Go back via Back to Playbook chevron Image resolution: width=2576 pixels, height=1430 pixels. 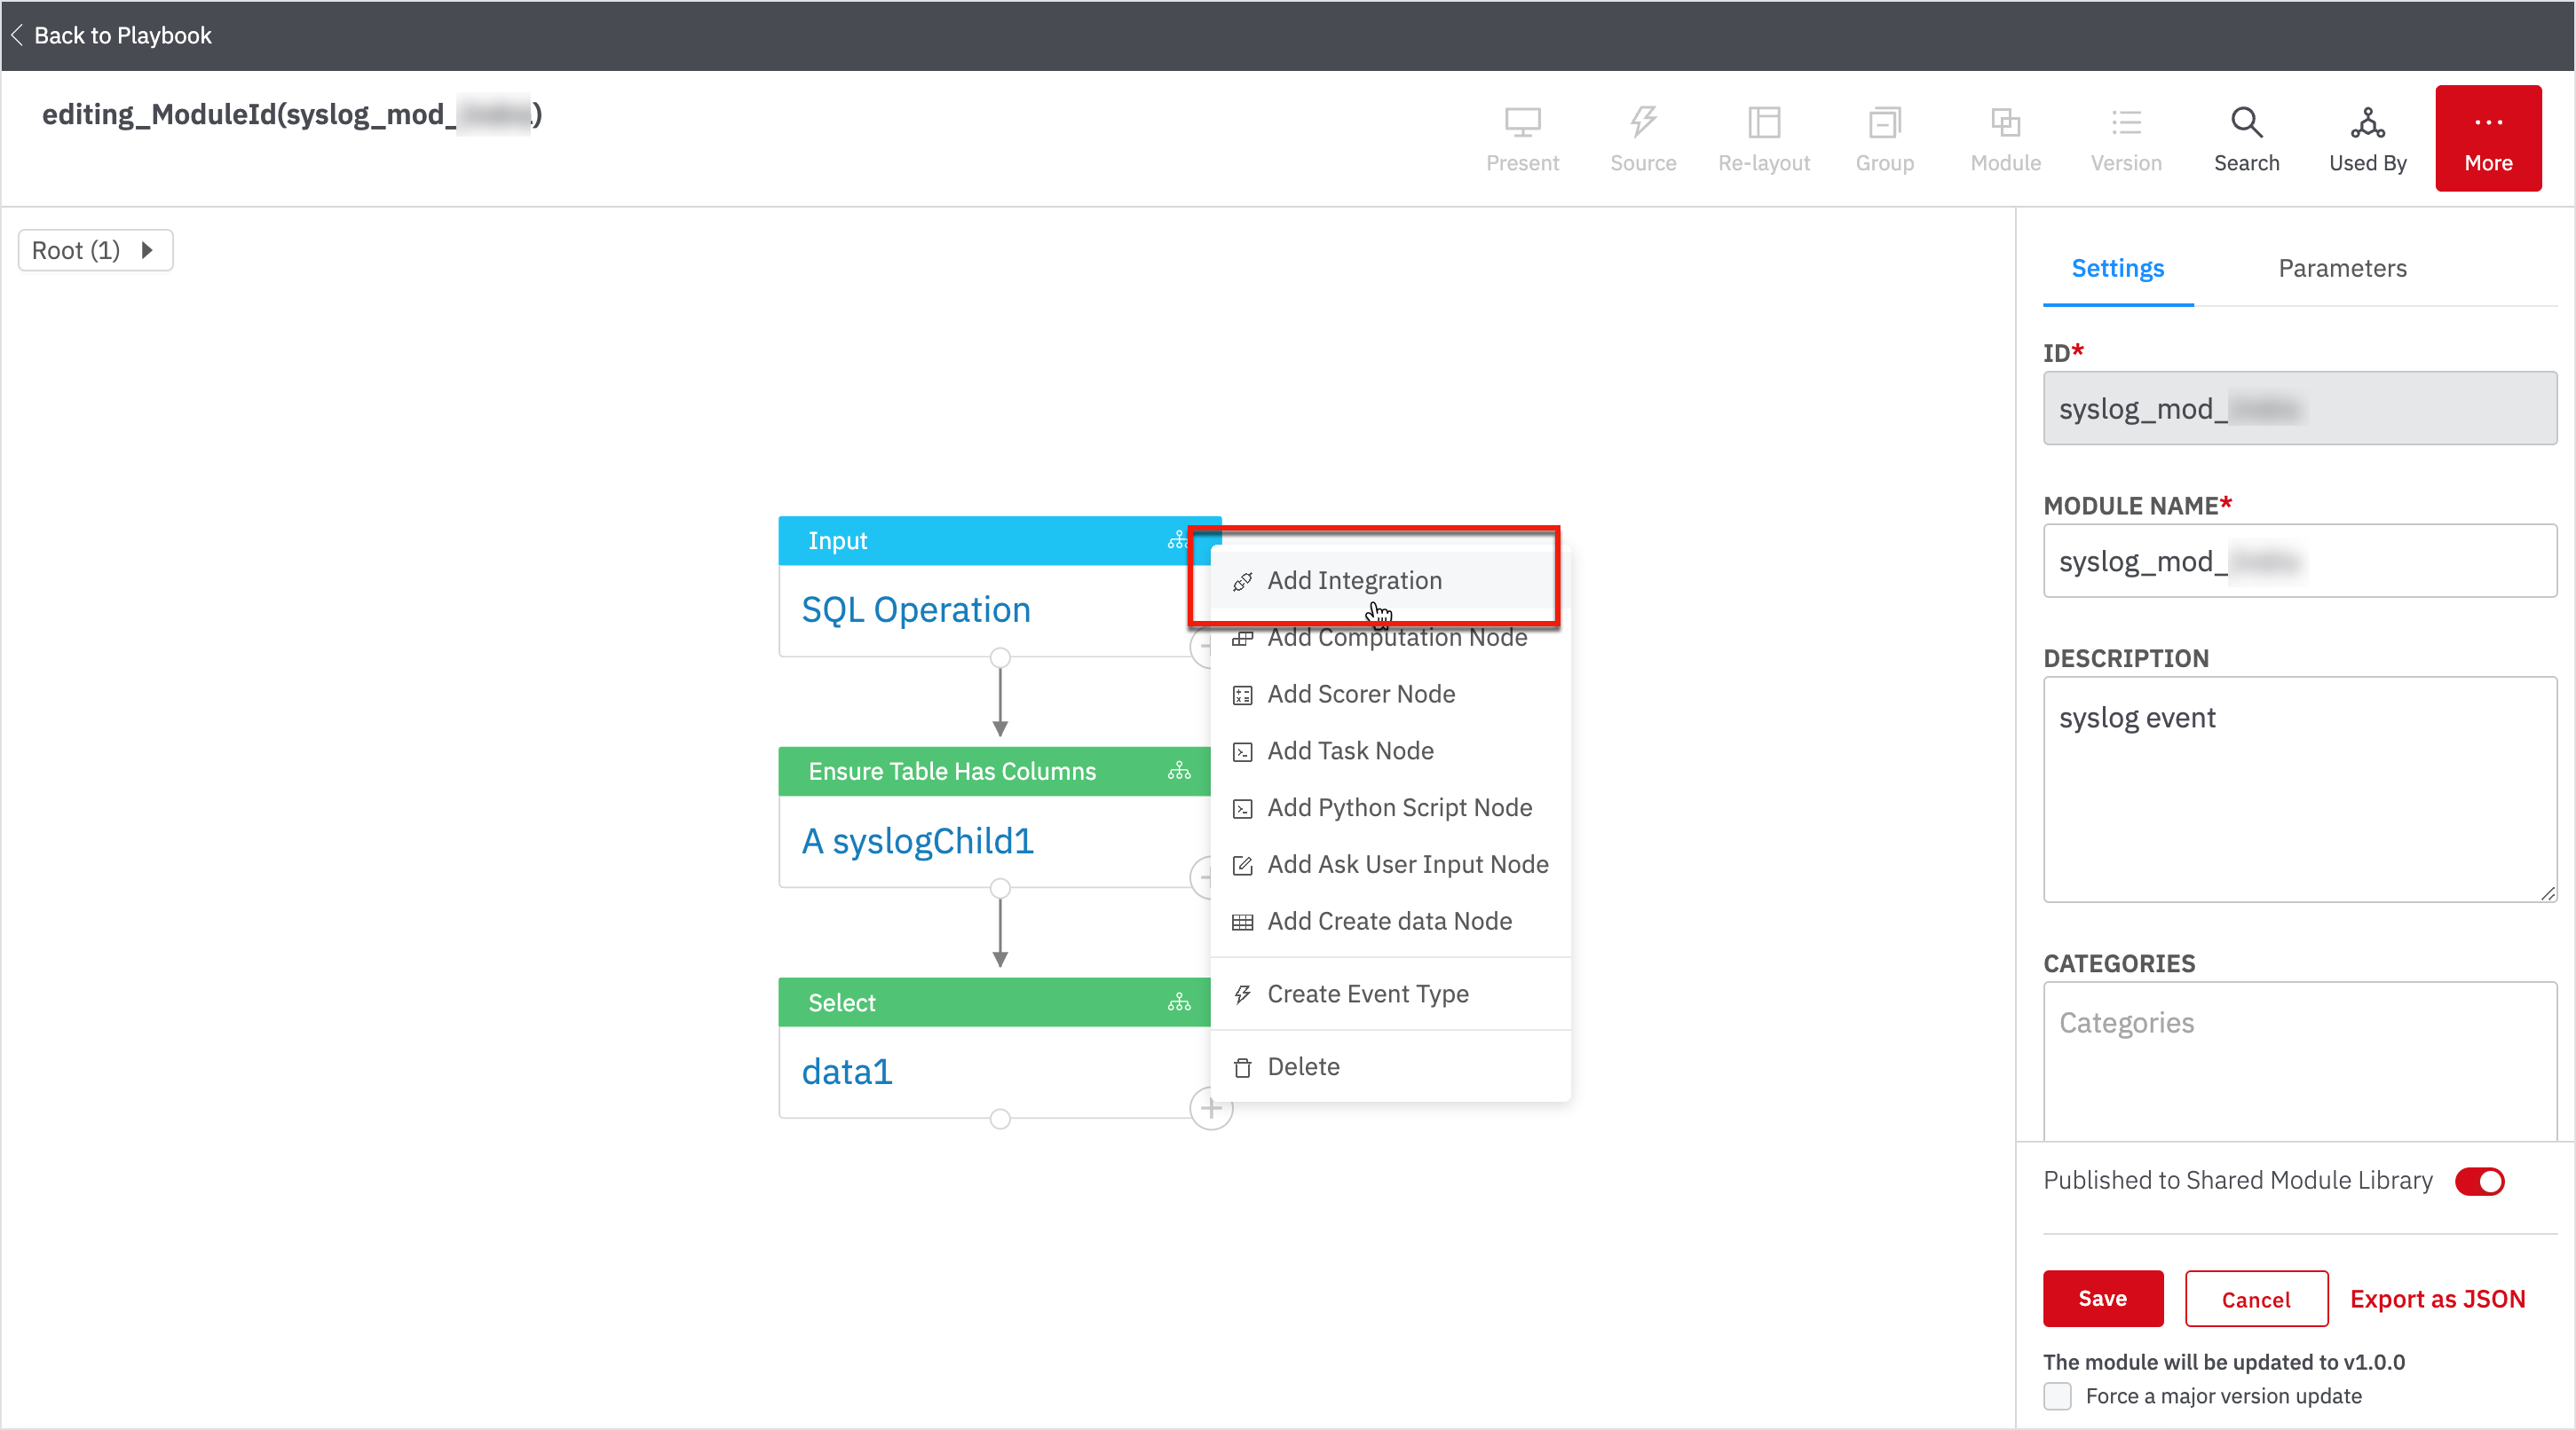tap(17, 35)
